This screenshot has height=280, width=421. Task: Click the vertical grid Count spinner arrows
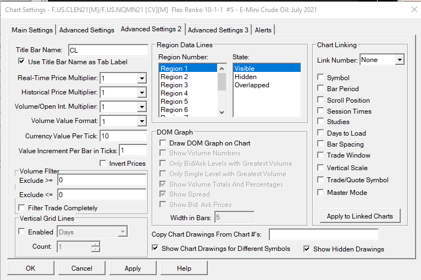coord(95,247)
